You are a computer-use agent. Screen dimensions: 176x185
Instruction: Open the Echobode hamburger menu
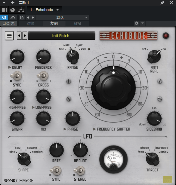(x=9, y=35)
